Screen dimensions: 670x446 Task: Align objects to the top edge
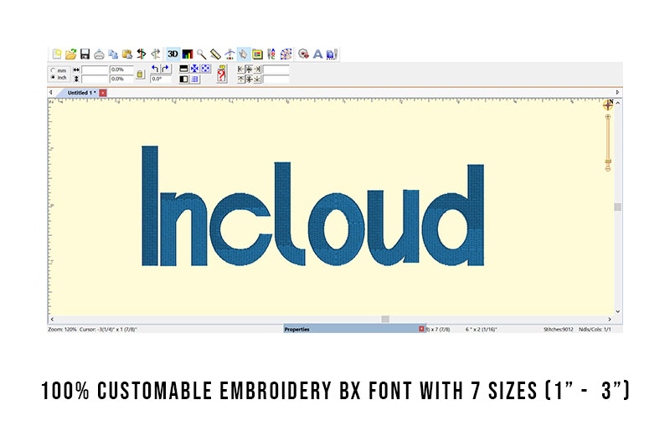(240, 79)
